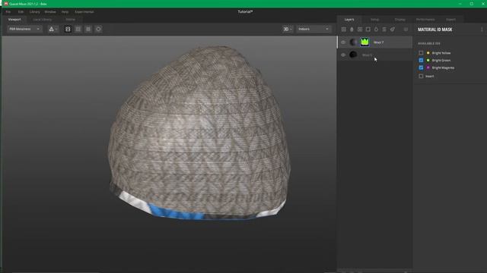Open the File menu
The image size is (487, 273).
click(8, 12)
